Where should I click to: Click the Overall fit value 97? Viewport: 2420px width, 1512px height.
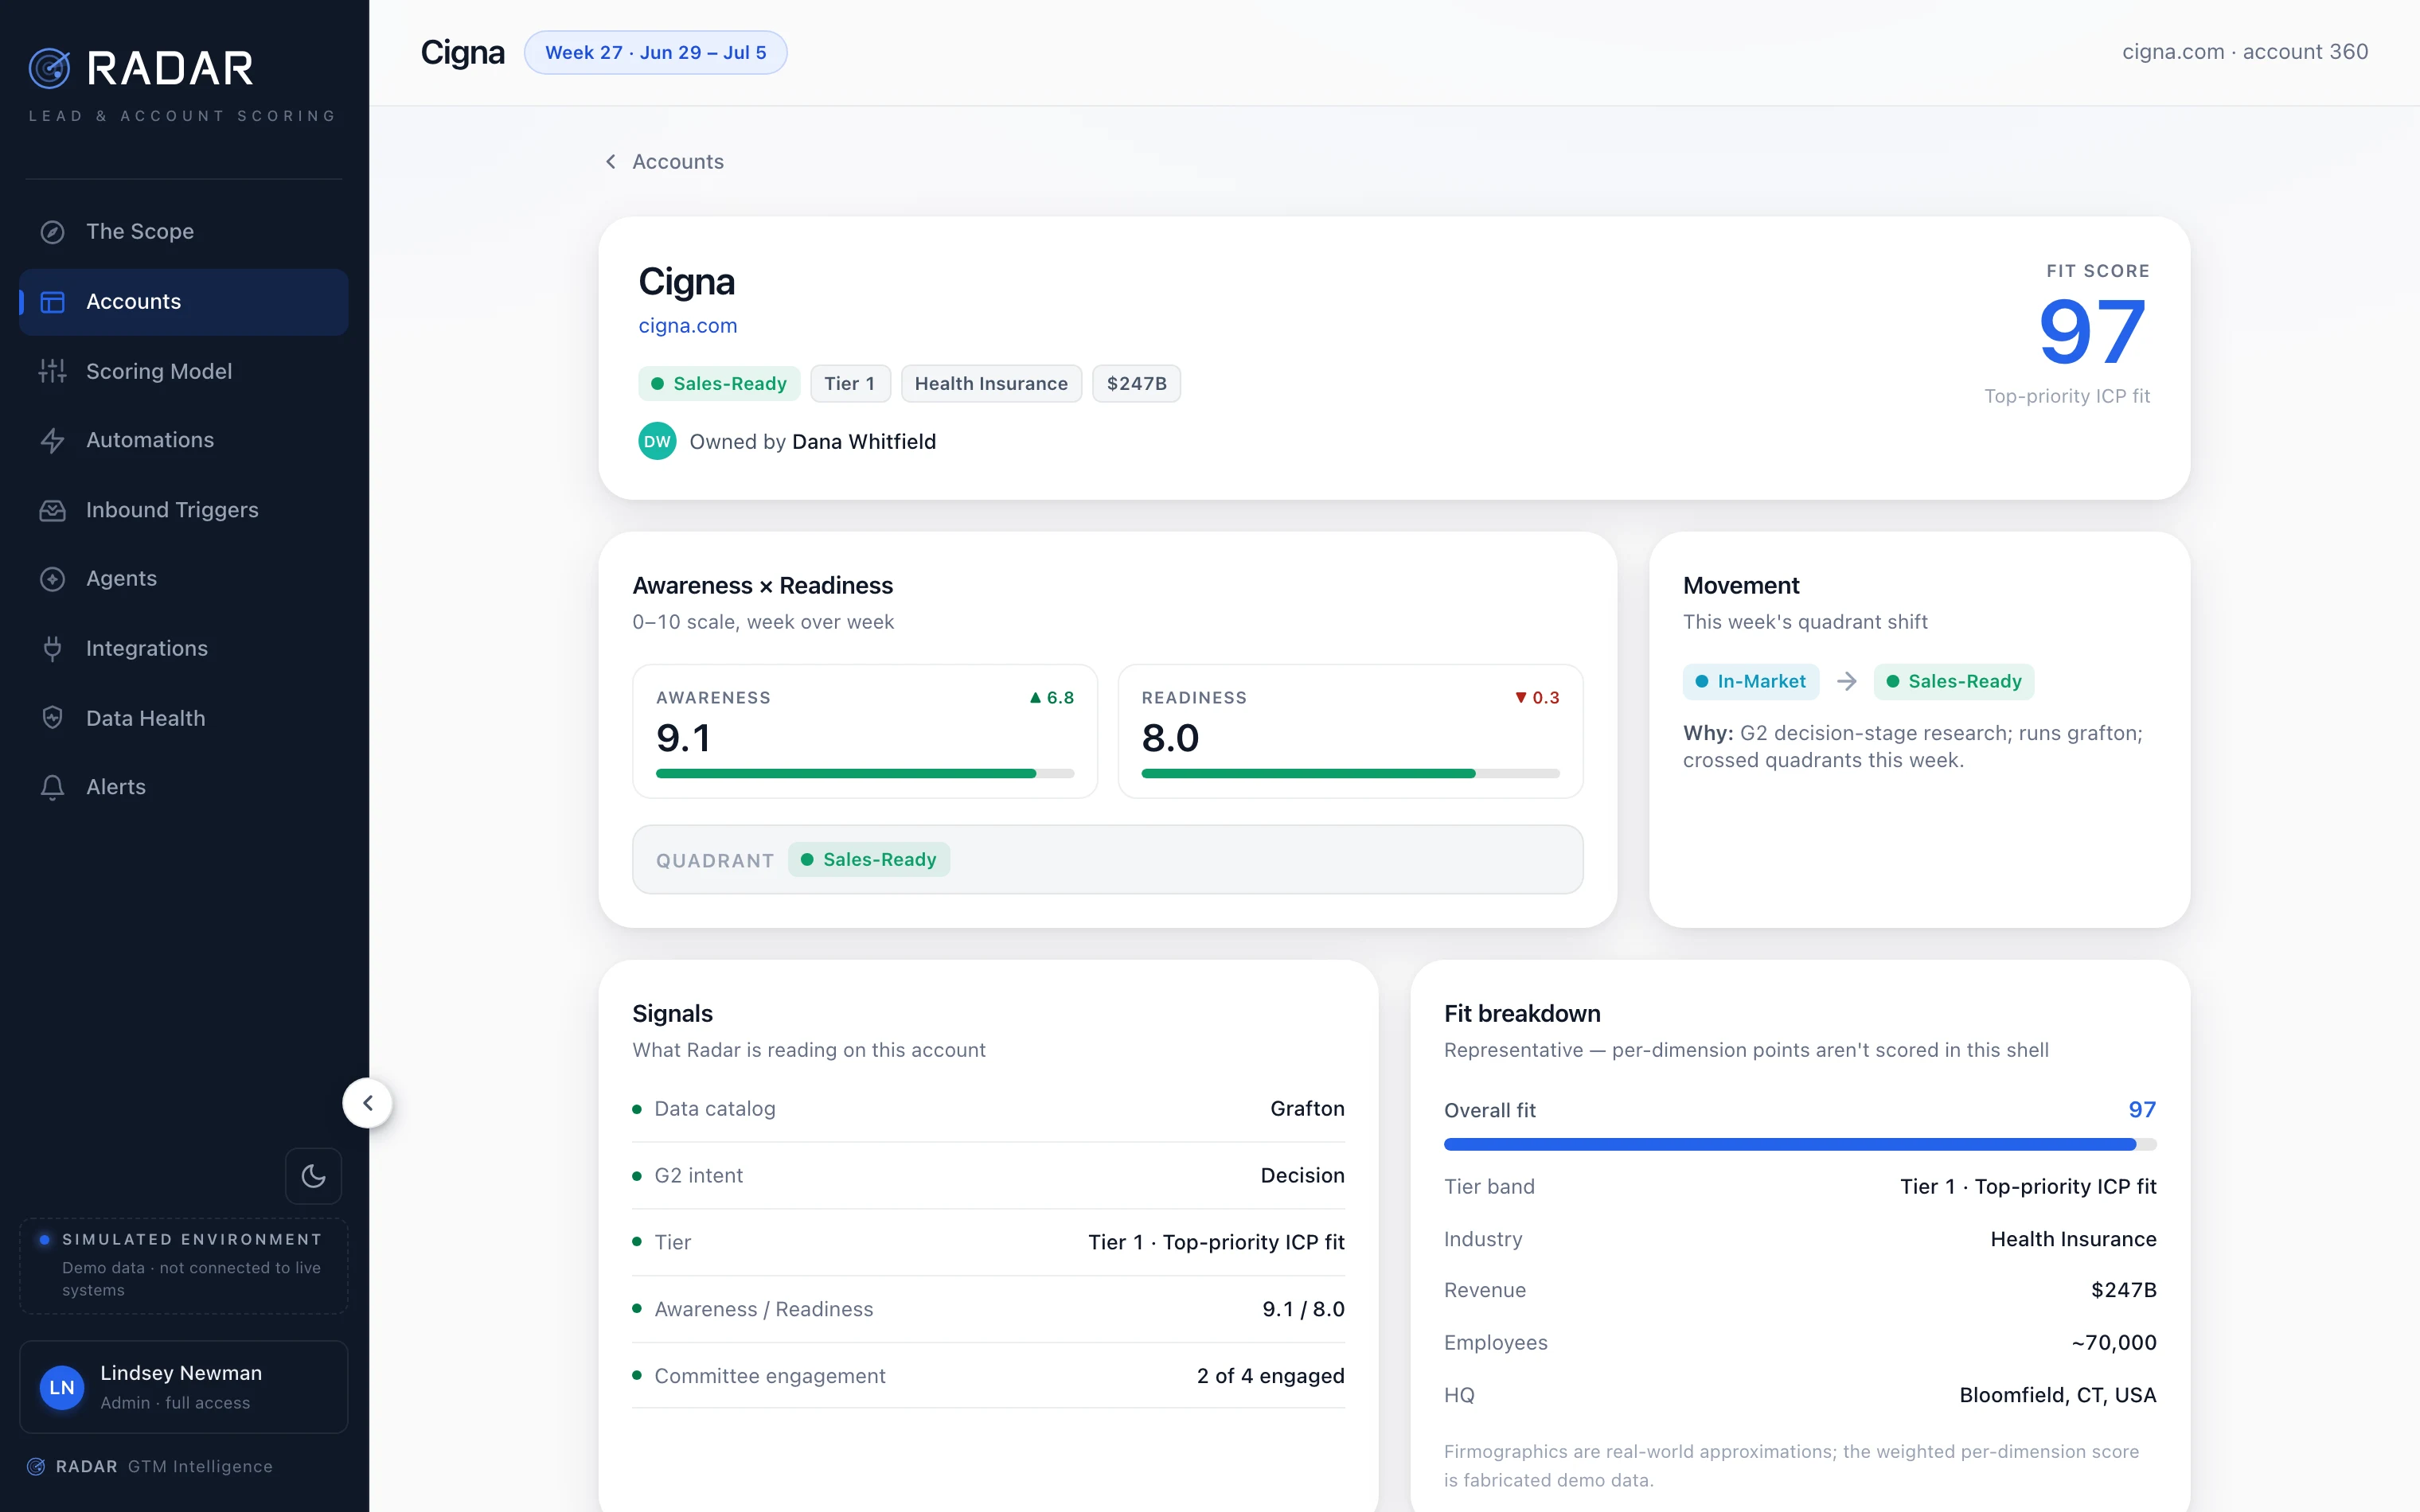2142,1110
